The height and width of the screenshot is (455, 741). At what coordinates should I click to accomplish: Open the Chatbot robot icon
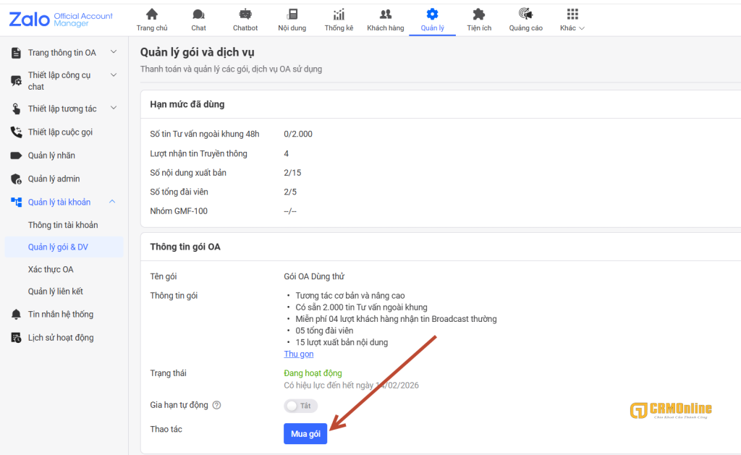(245, 14)
